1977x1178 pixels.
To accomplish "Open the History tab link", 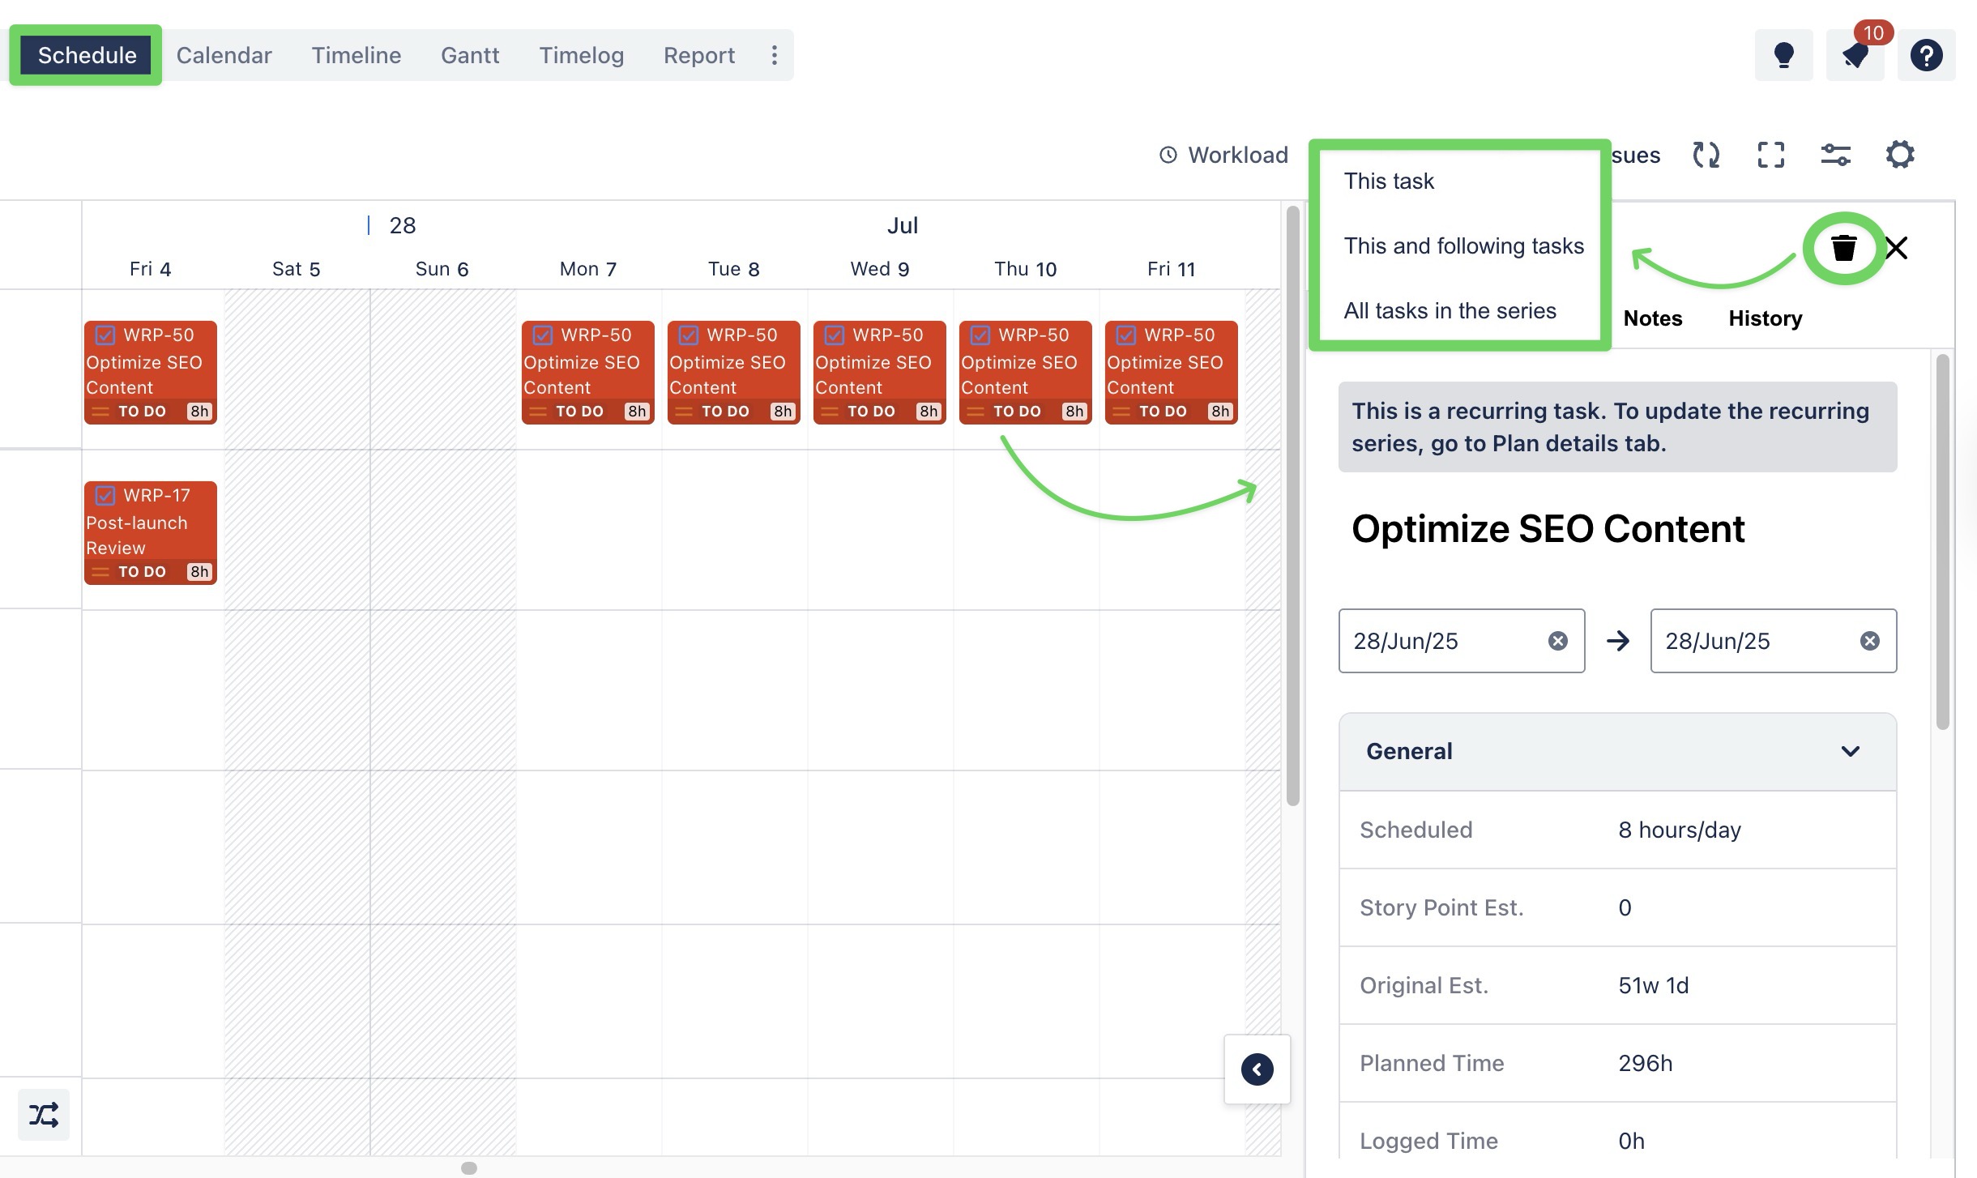I will tap(1765, 318).
